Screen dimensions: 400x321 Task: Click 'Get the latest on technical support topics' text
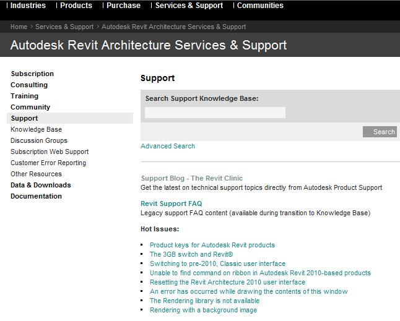261,188
